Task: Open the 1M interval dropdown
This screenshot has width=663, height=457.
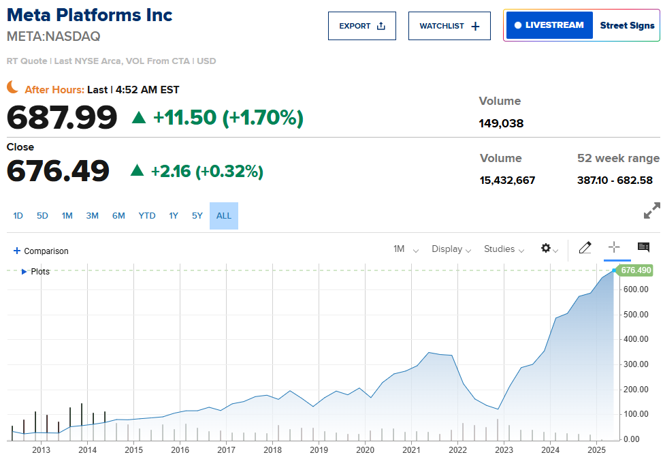Action: [x=406, y=249]
